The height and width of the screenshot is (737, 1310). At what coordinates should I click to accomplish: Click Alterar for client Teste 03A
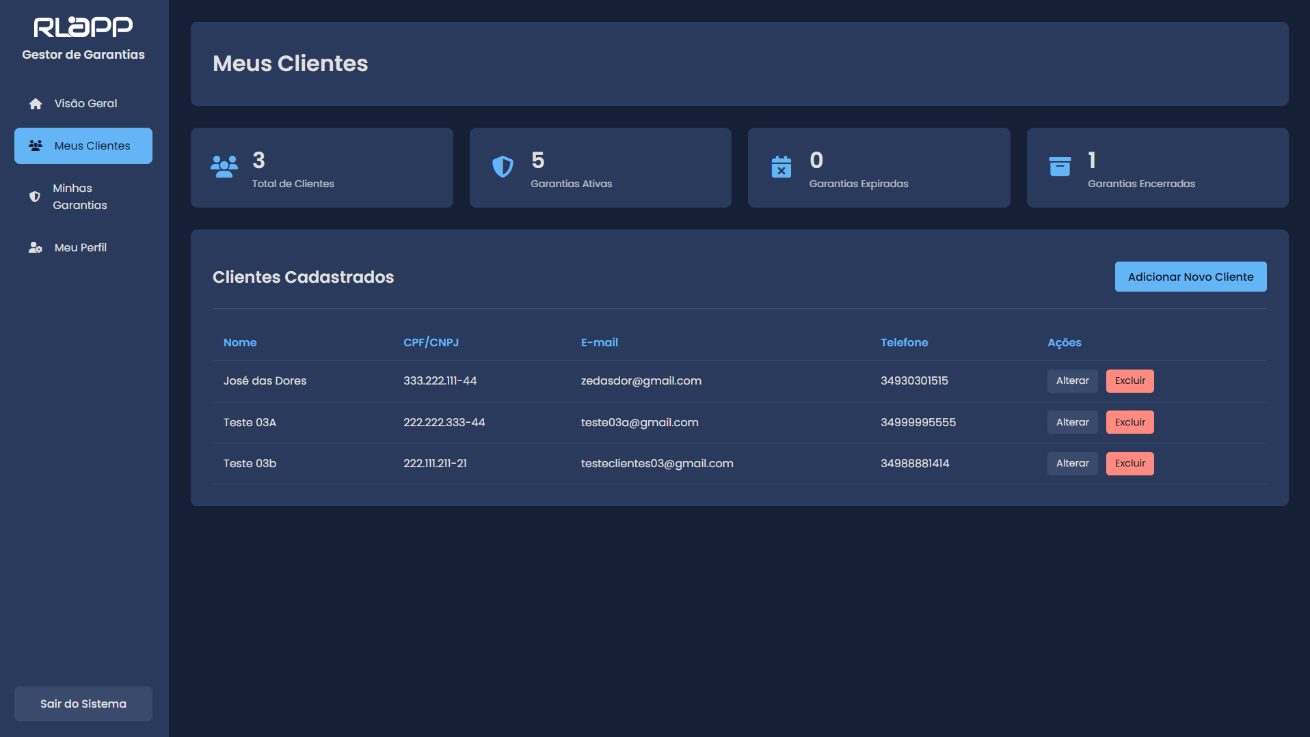(x=1072, y=422)
